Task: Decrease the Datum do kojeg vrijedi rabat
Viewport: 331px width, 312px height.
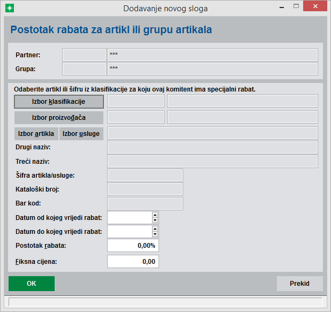Action: (x=155, y=234)
